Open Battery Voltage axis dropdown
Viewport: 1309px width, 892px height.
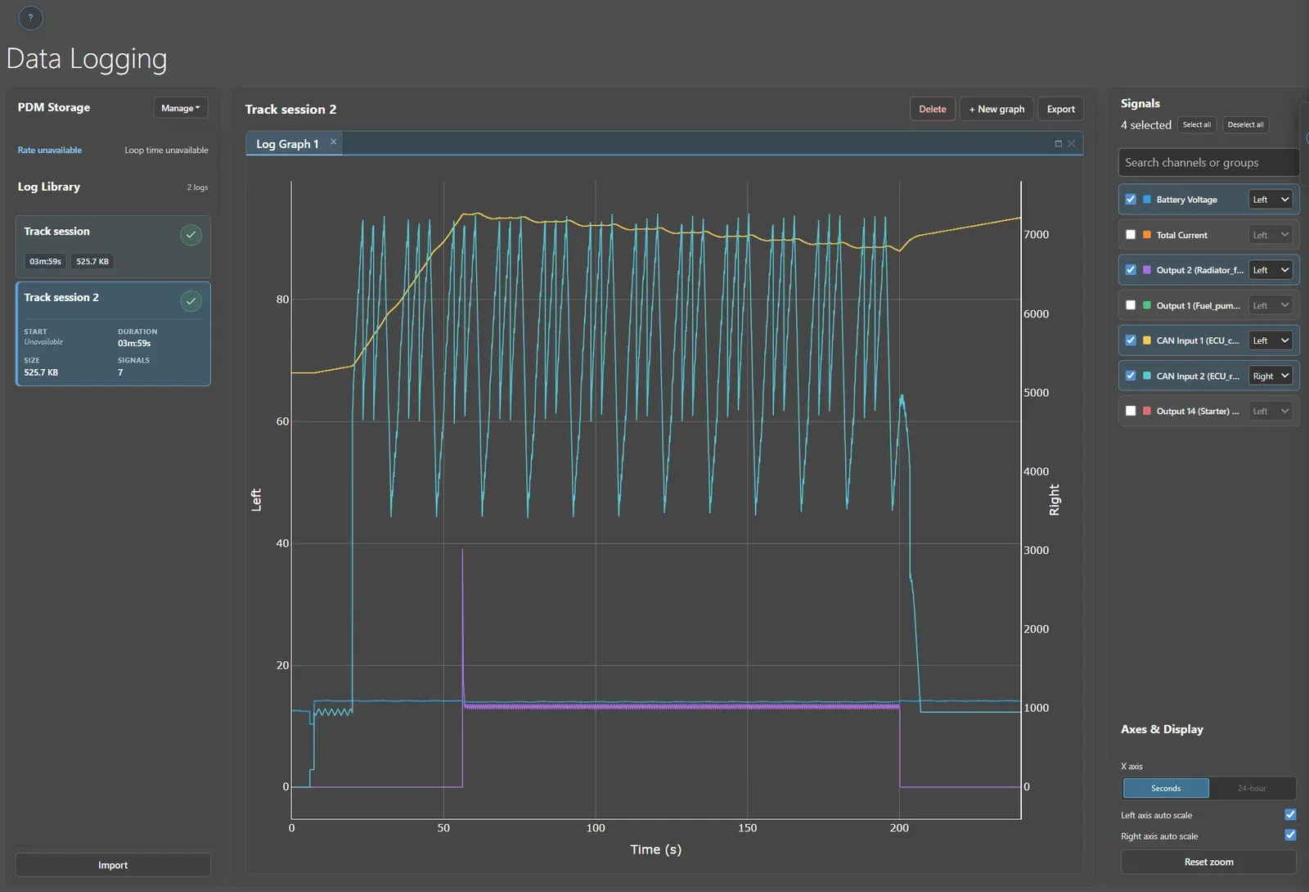[x=1271, y=200]
